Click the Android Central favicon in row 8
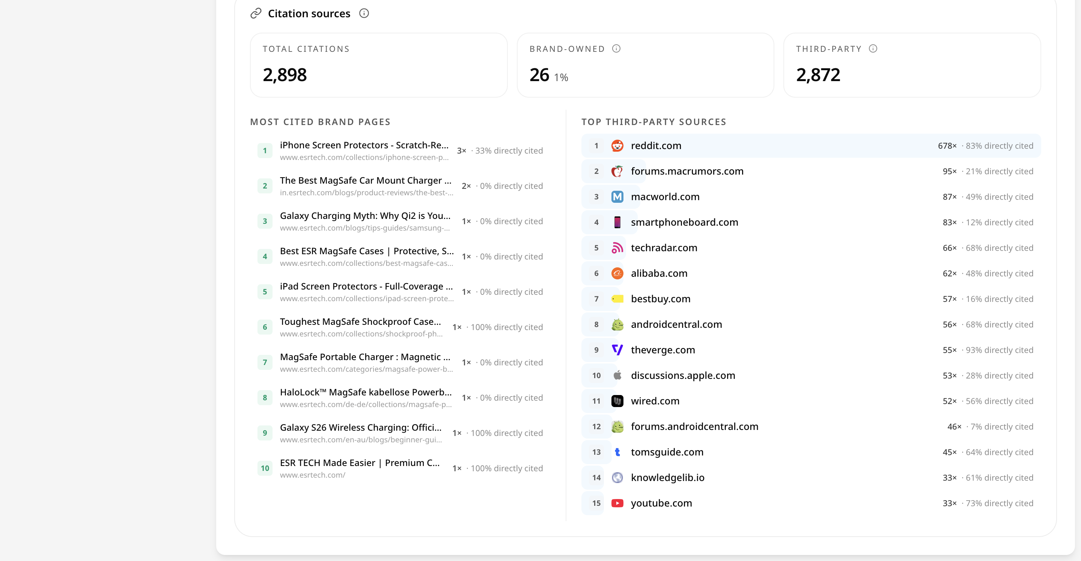The width and height of the screenshot is (1081, 561). [617, 324]
